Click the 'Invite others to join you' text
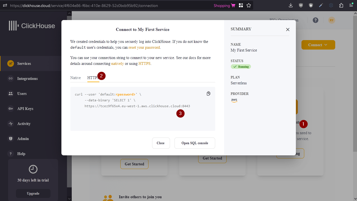This screenshot has height=201, width=357. click(140, 197)
